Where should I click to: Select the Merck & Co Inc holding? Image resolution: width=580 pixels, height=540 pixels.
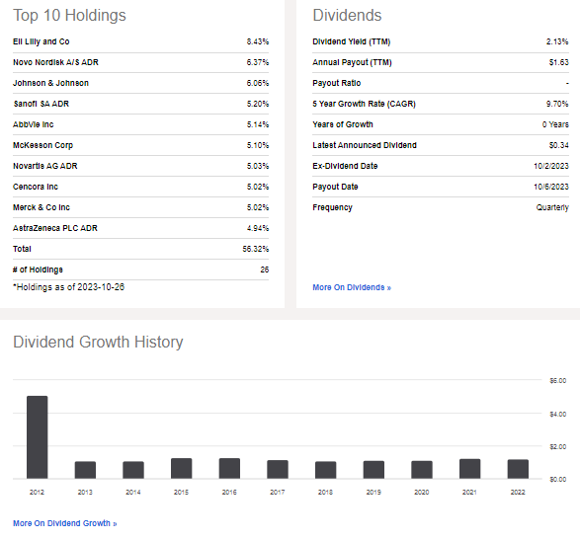click(41, 207)
